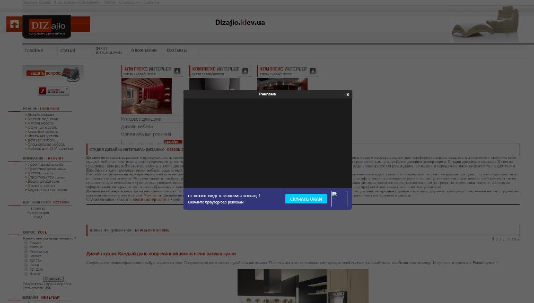Viewport: 534px width, 303px height.
Task: Click the home arrow icon beside the logo
Action: click(x=14, y=24)
